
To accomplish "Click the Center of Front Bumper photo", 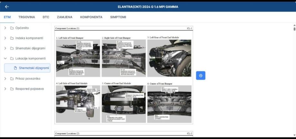I will (x=169, y=104).
